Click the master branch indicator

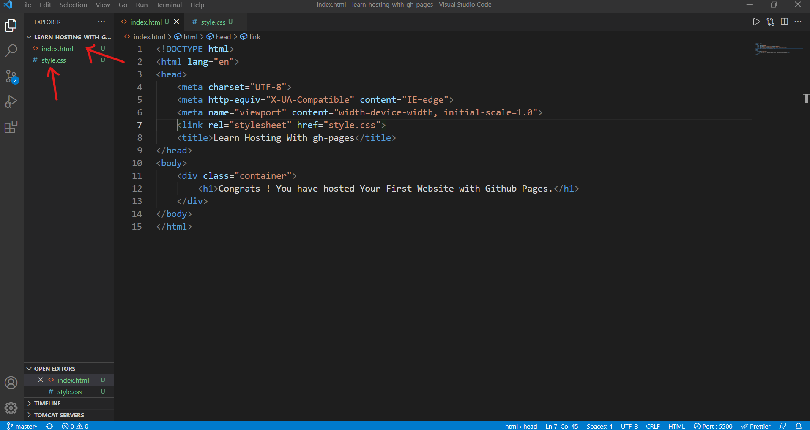pyautogui.click(x=22, y=426)
